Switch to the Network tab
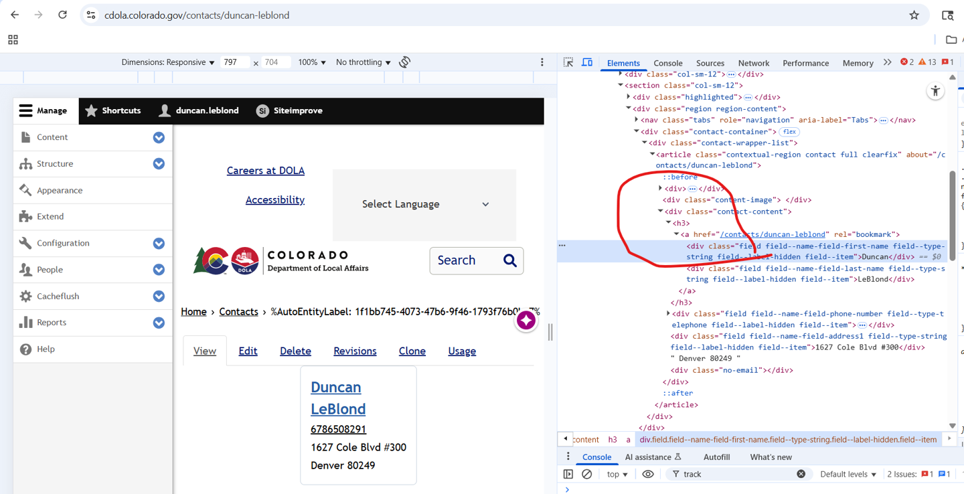 point(753,63)
